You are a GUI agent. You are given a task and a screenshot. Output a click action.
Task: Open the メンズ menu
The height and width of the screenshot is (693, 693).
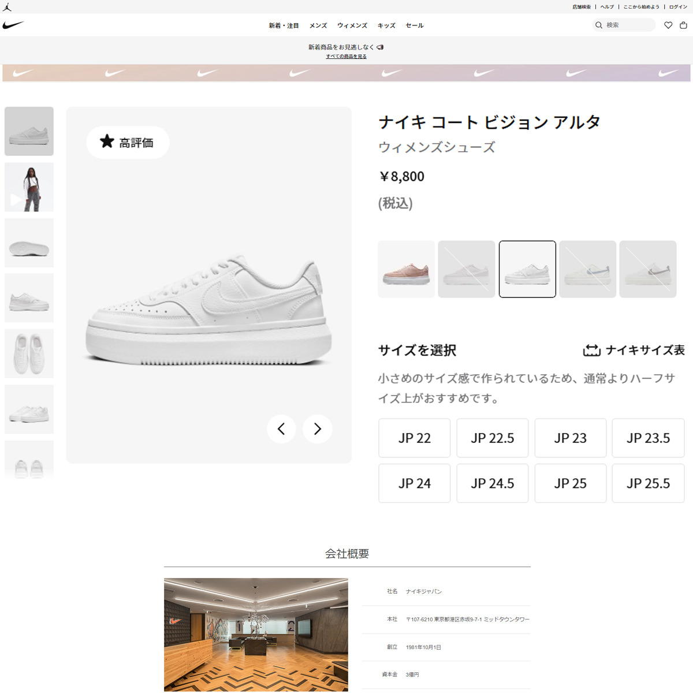point(318,25)
